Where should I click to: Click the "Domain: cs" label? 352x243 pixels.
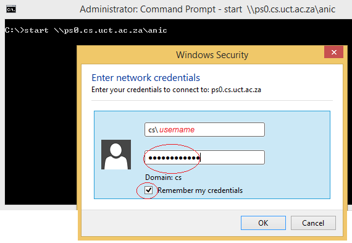click(x=163, y=177)
